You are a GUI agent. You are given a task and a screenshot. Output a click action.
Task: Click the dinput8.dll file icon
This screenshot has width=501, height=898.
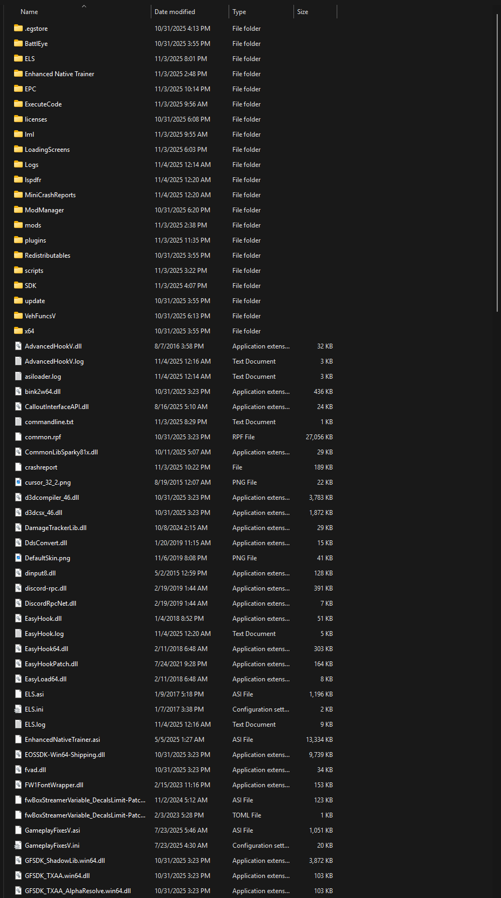tap(18, 573)
